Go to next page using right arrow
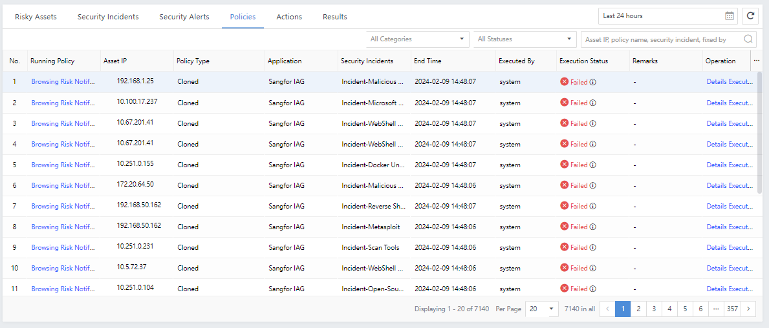Viewport: 769px width, 328px height. (x=748, y=309)
